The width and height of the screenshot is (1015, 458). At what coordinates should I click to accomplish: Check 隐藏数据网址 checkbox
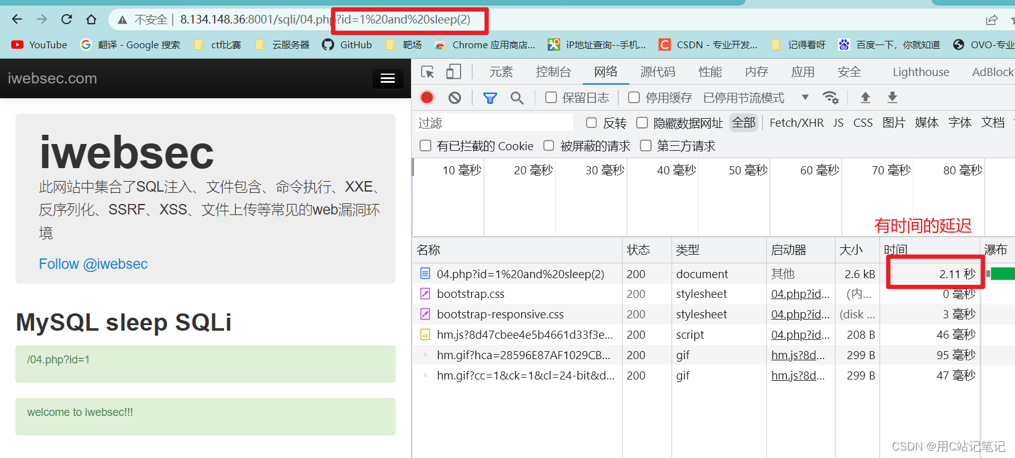pyautogui.click(x=642, y=122)
